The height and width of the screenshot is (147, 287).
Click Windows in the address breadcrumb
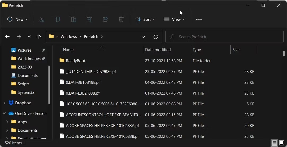point(69,37)
